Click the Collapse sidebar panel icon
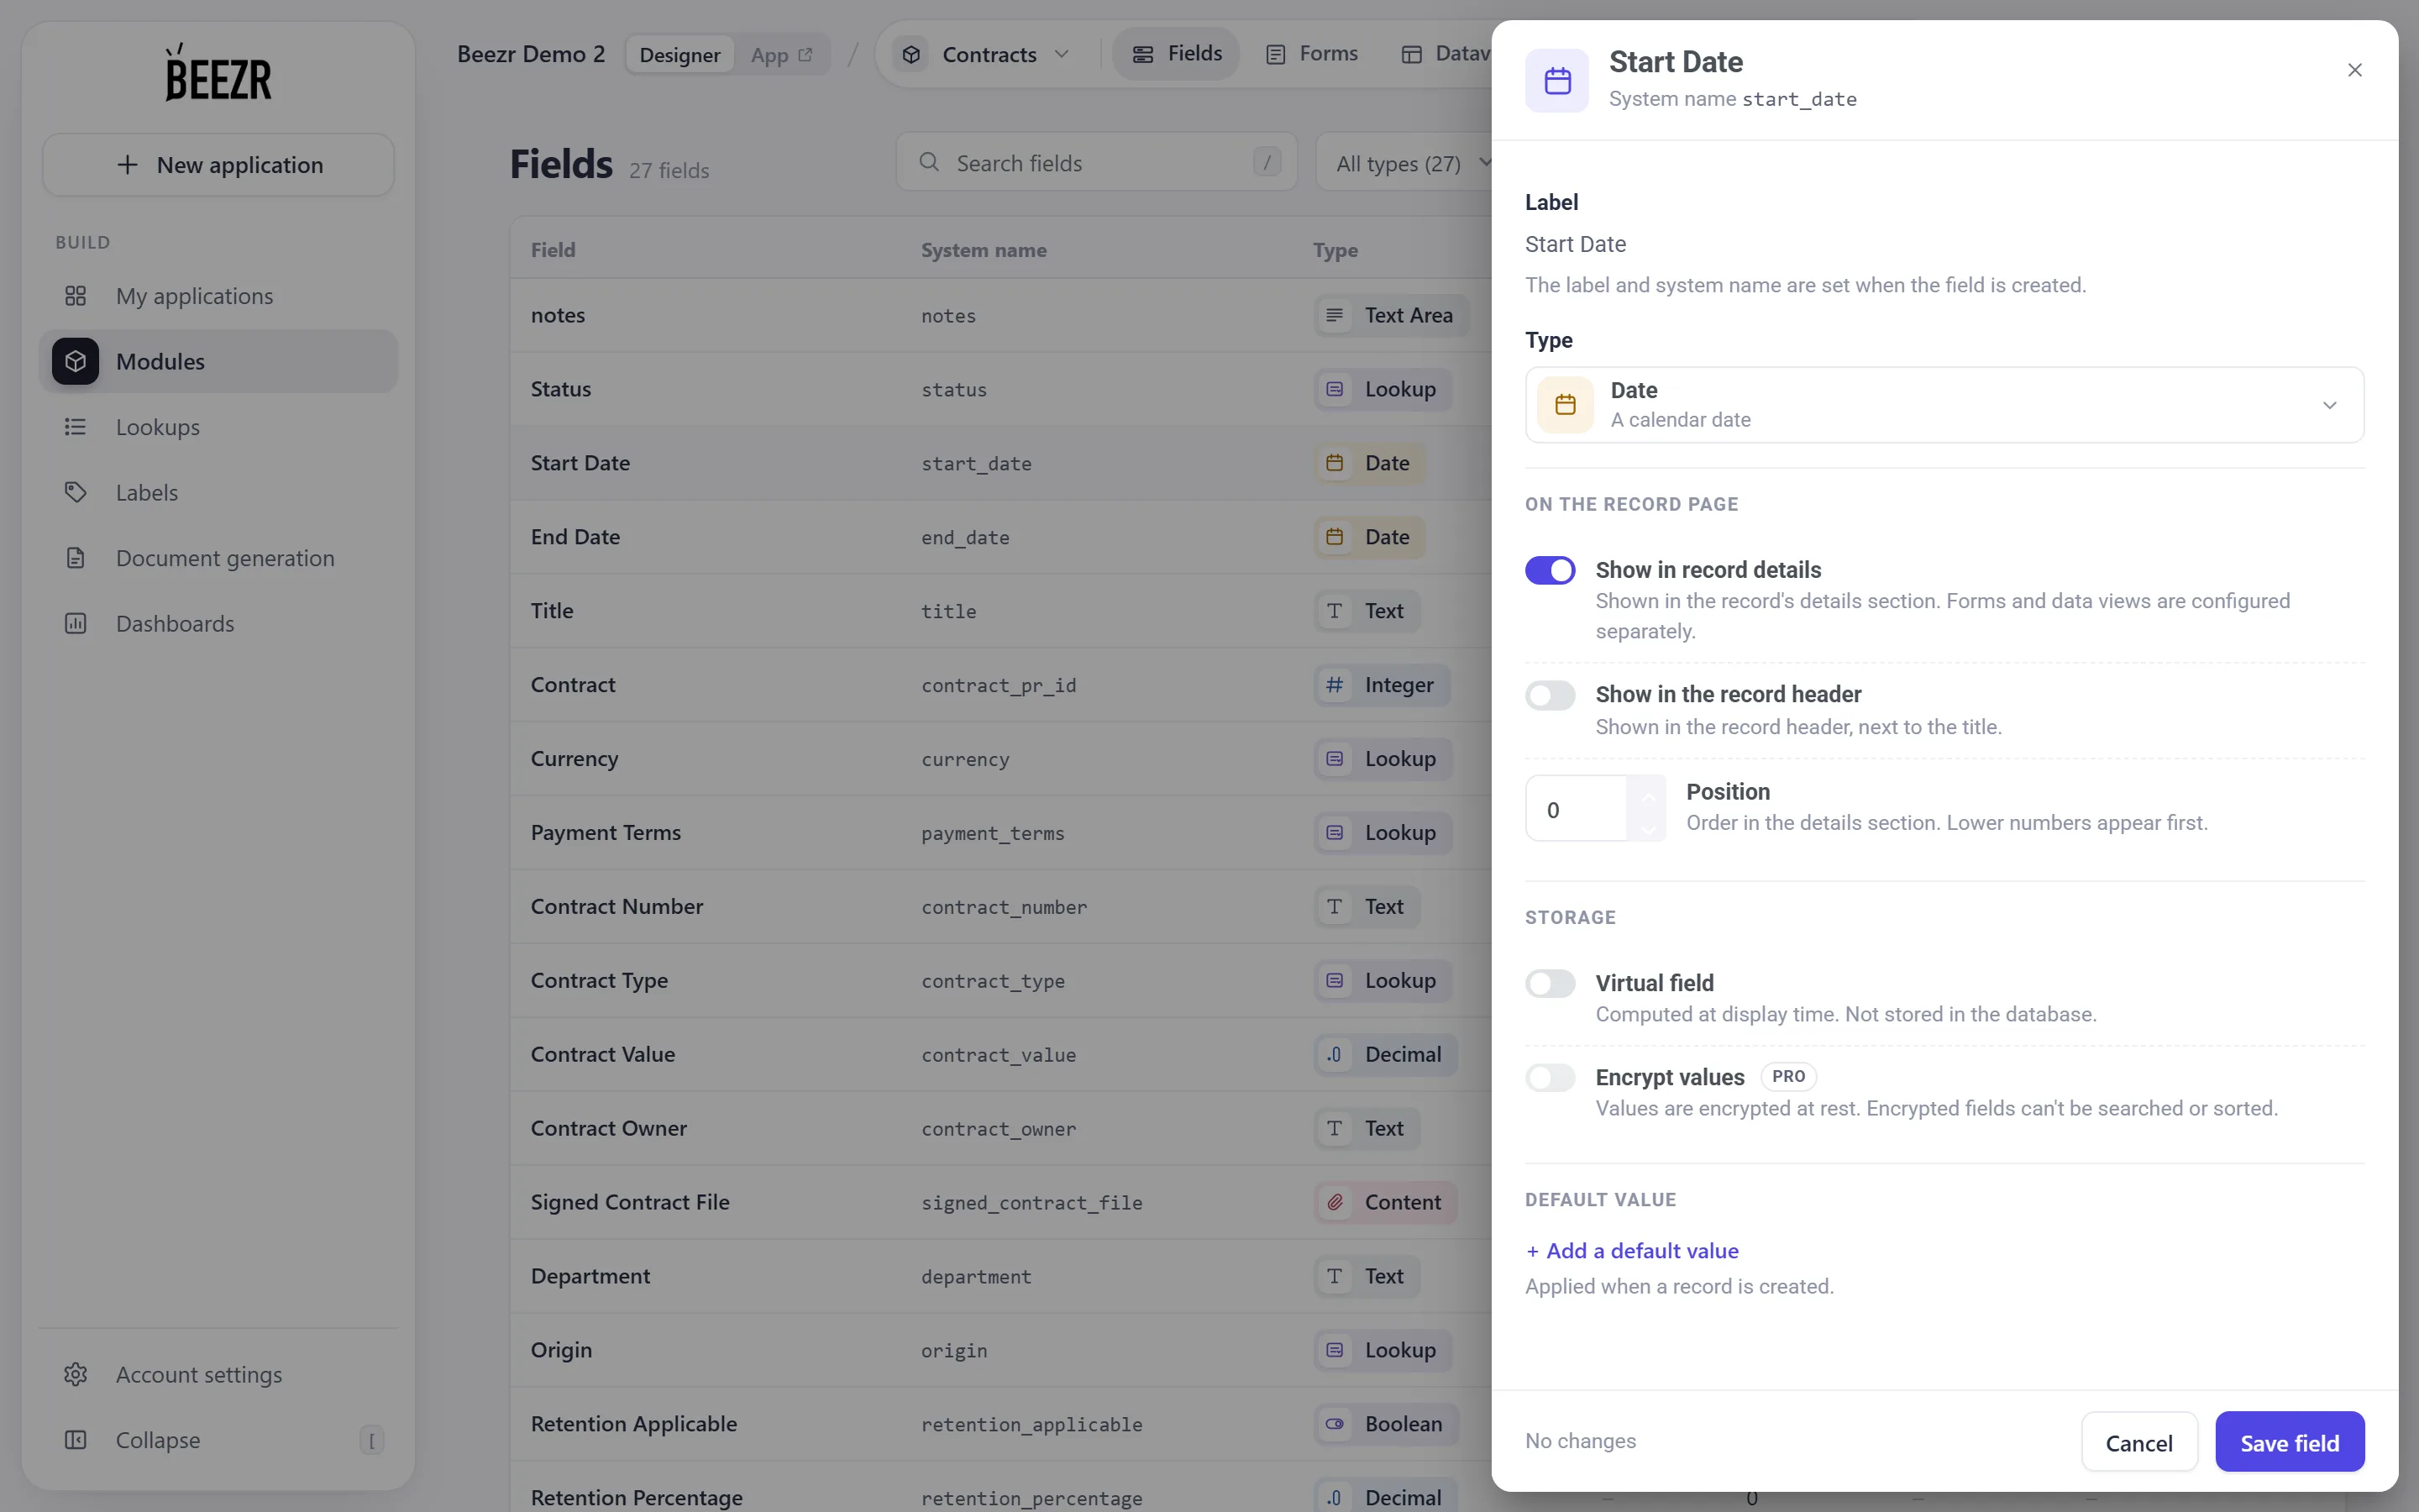 pyautogui.click(x=75, y=1440)
